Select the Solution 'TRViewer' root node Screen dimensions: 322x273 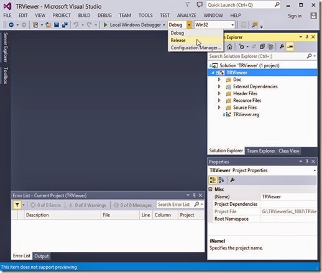(x=249, y=65)
